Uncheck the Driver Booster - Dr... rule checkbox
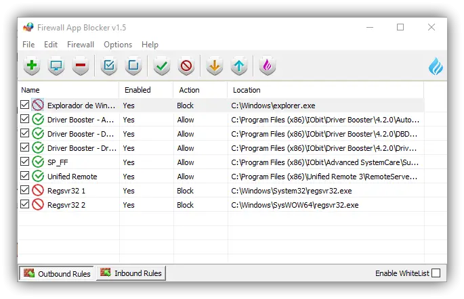This screenshot has height=299, width=464. (x=25, y=147)
